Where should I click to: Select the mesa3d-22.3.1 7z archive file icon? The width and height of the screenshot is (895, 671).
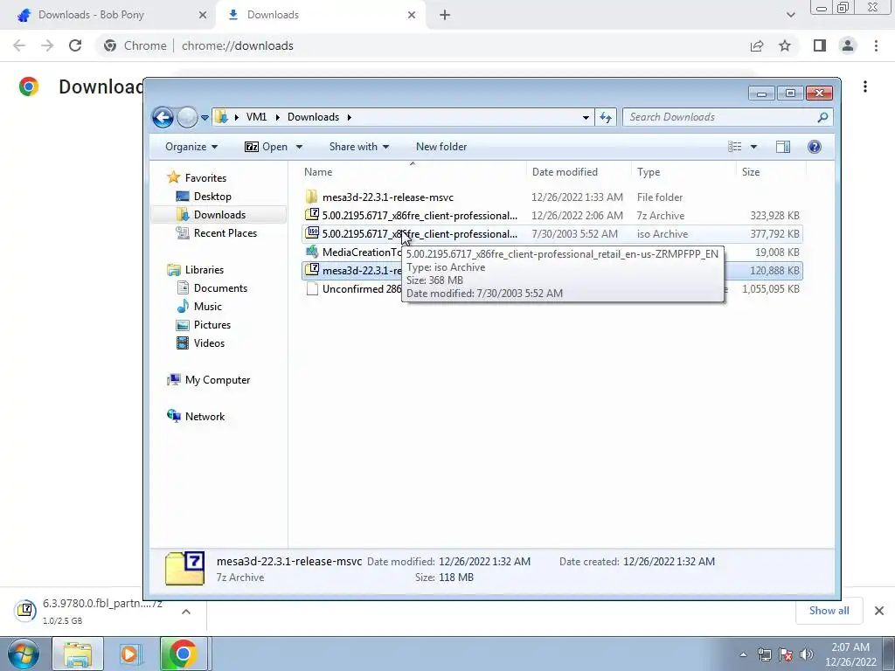click(312, 270)
